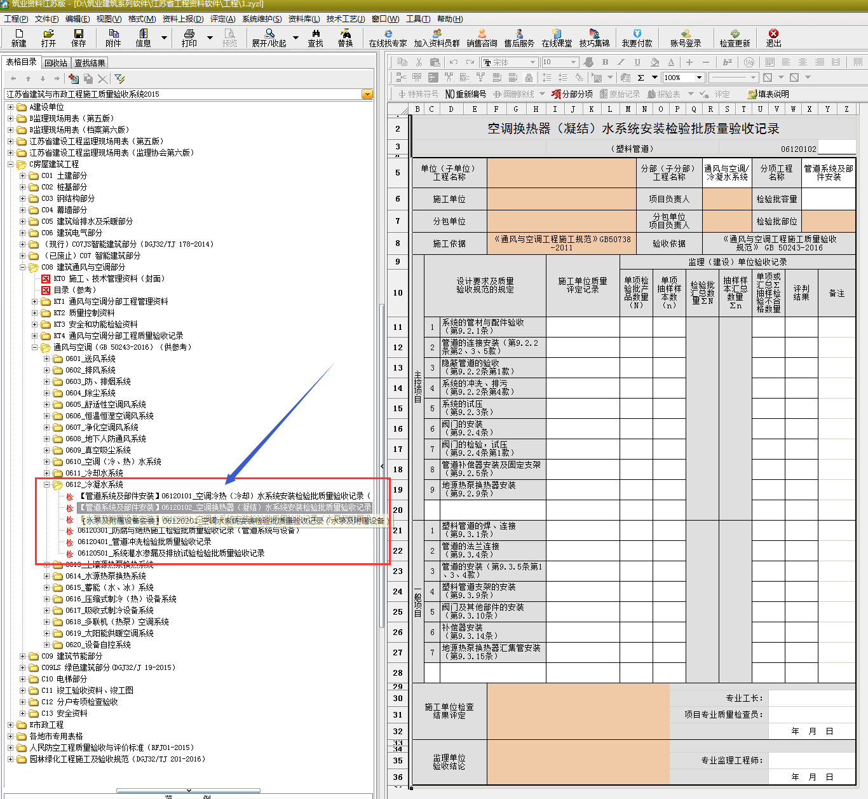Image resolution: width=868 pixels, height=799 pixels.
Task: Toggle italic formatting in sheet toolbar
Action: [621, 62]
